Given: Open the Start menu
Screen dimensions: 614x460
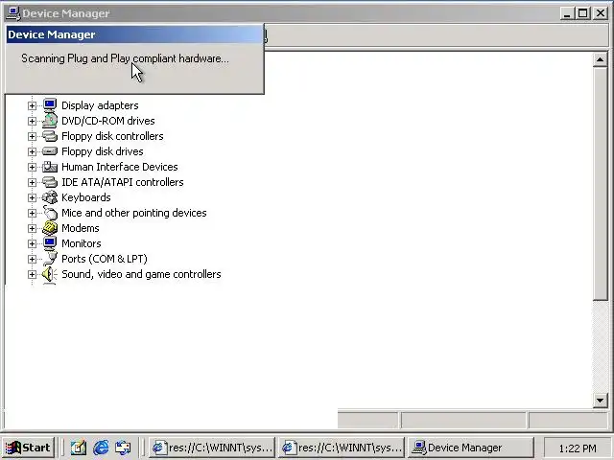Looking at the screenshot, I should point(28,448).
